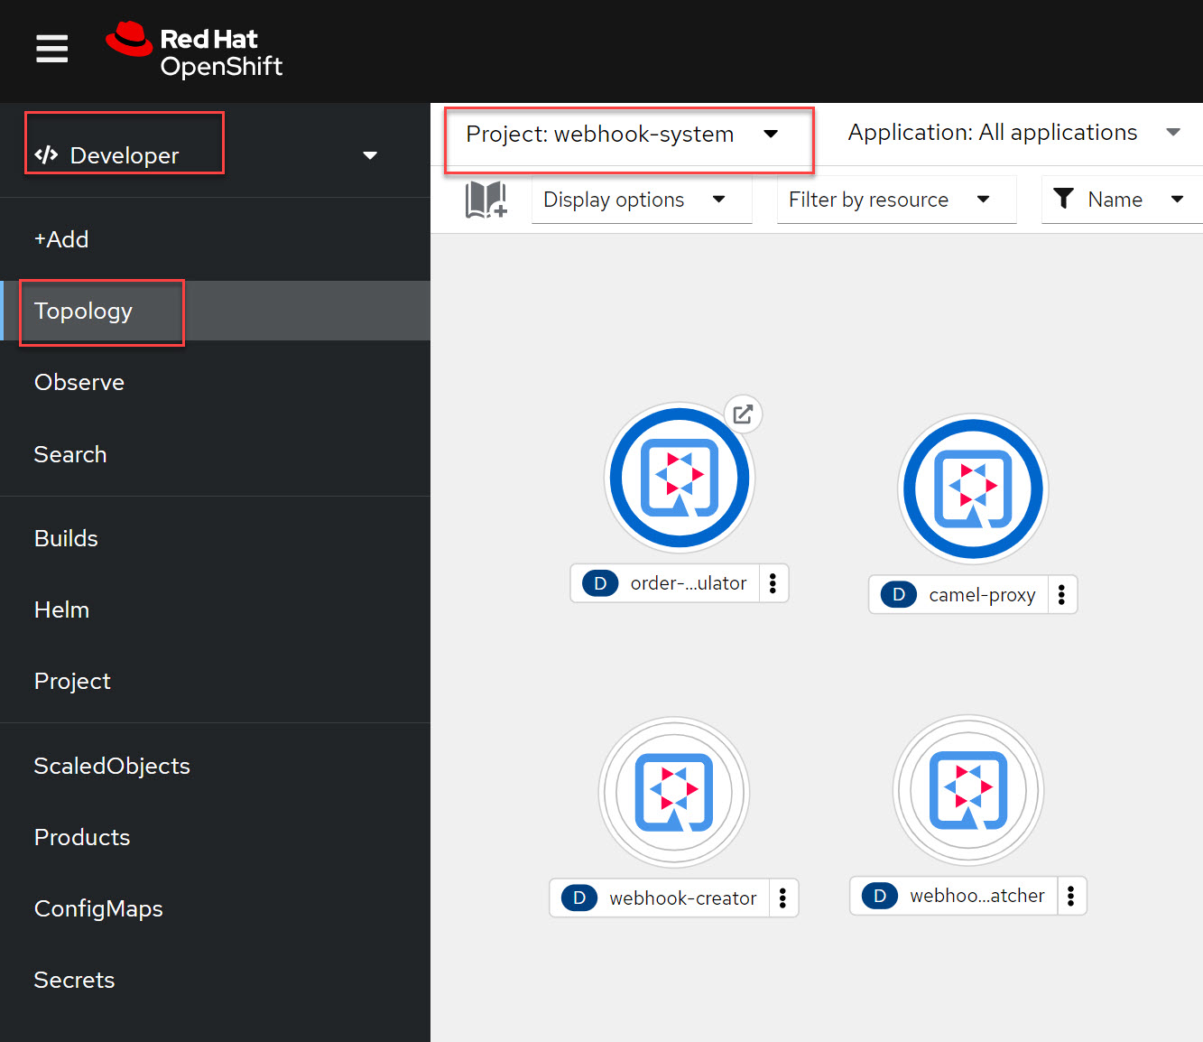Image resolution: width=1203 pixels, height=1042 pixels.
Task: Open the Filter by resource dropdown
Action: point(896,200)
